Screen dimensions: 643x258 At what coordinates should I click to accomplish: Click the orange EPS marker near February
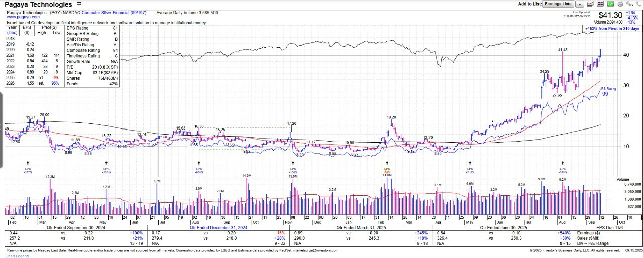coord(387,170)
